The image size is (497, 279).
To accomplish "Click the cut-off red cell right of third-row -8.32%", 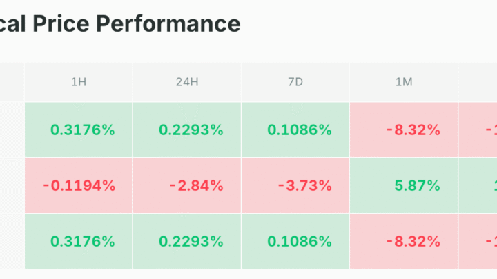I will pos(478,241).
